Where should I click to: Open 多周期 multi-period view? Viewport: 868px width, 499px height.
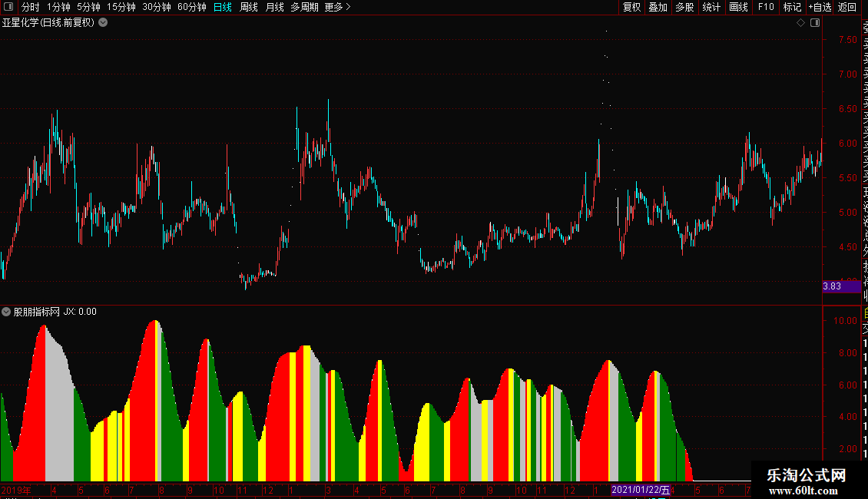click(x=304, y=7)
